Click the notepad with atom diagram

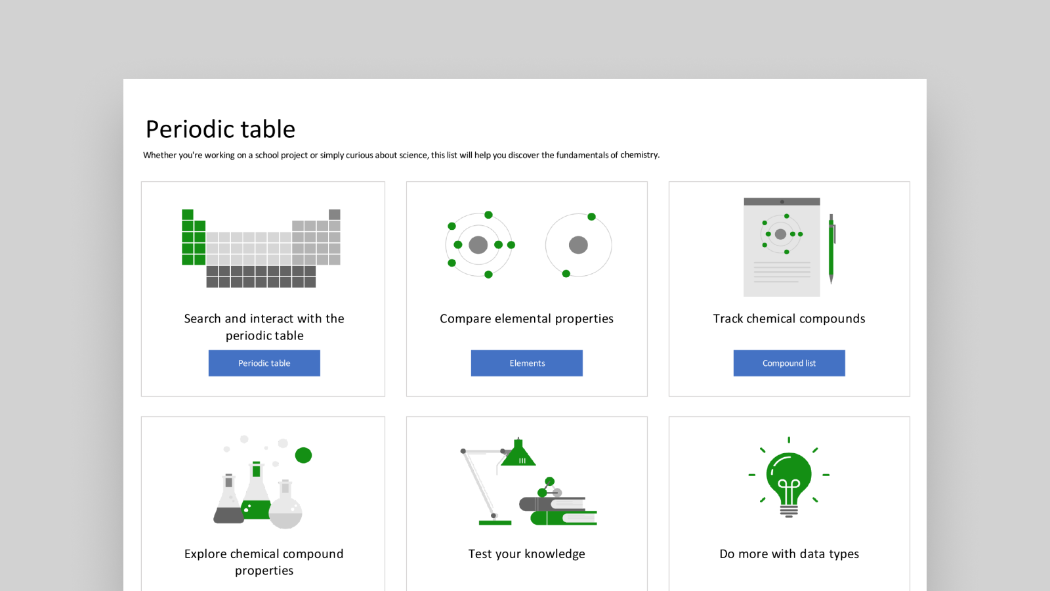click(x=782, y=248)
